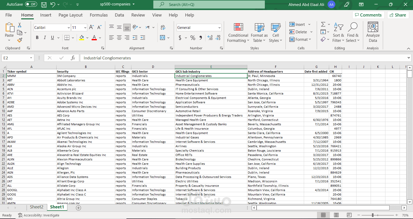This screenshot has height=219, width=413.
Task: Click the zoom slider handle
Action: (372, 215)
